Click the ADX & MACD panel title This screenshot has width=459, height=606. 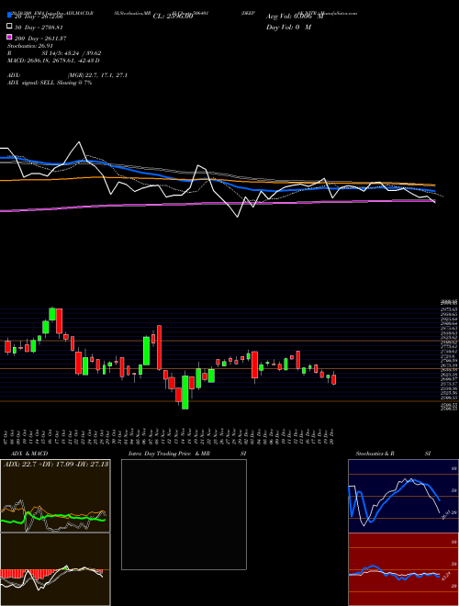pos(29,454)
